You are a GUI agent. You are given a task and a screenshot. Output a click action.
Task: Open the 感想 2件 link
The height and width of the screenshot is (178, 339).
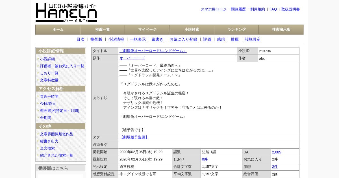click(x=275, y=167)
